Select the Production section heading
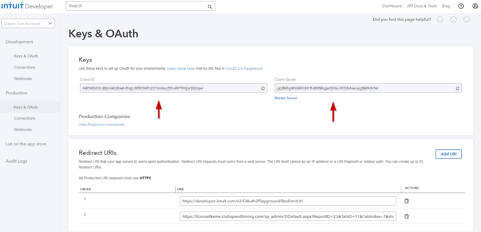The height and width of the screenshot is (232, 481). (x=17, y=93)
